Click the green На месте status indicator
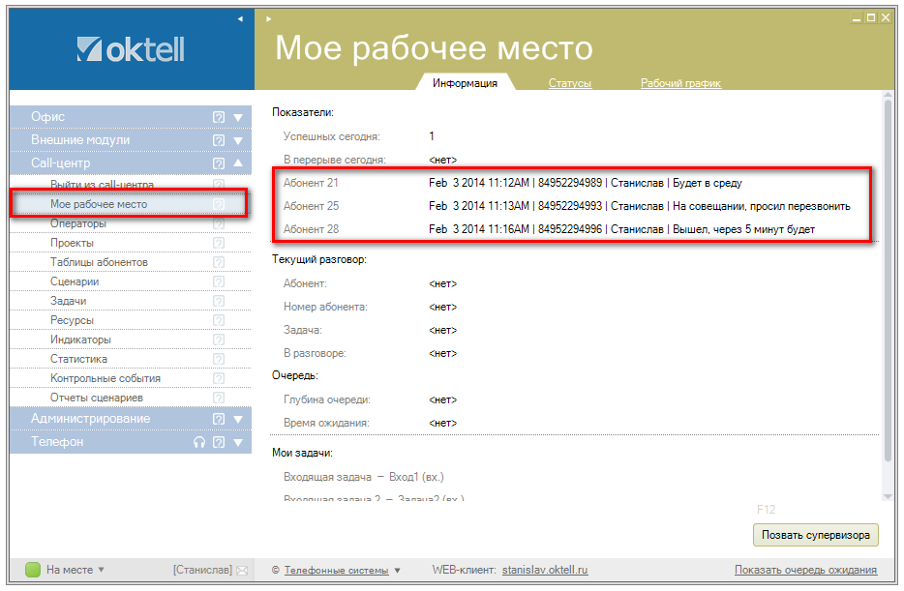This screenshot has width=904, height=591. (x=33, y=570)
